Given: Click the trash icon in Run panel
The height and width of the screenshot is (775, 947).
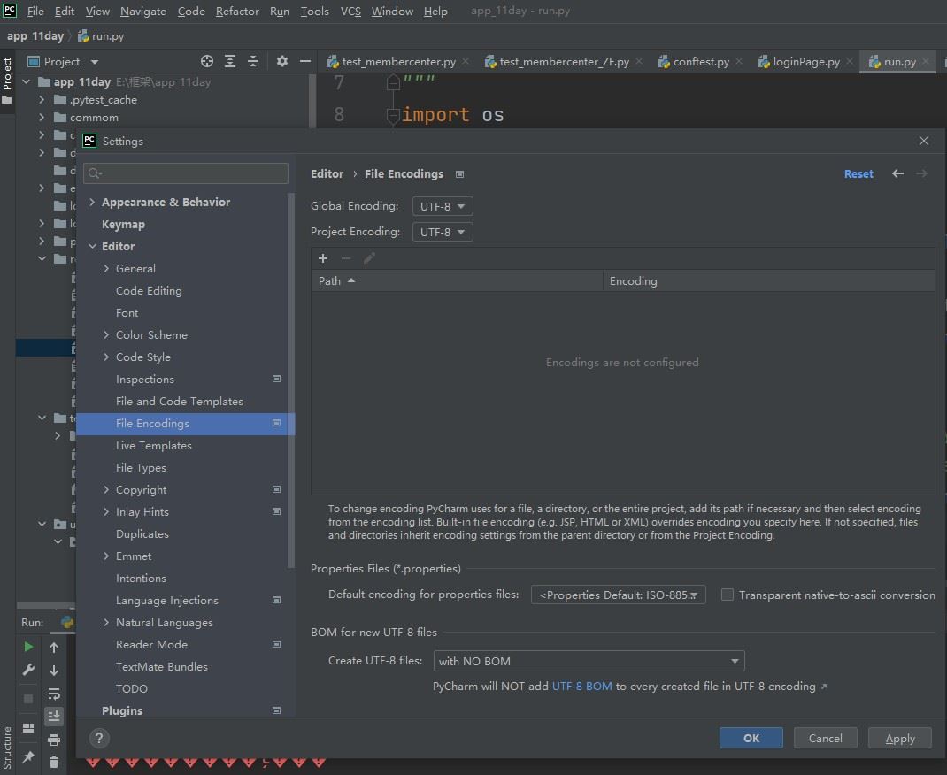Looking at the screenshot, I should [x=54, y=761].
